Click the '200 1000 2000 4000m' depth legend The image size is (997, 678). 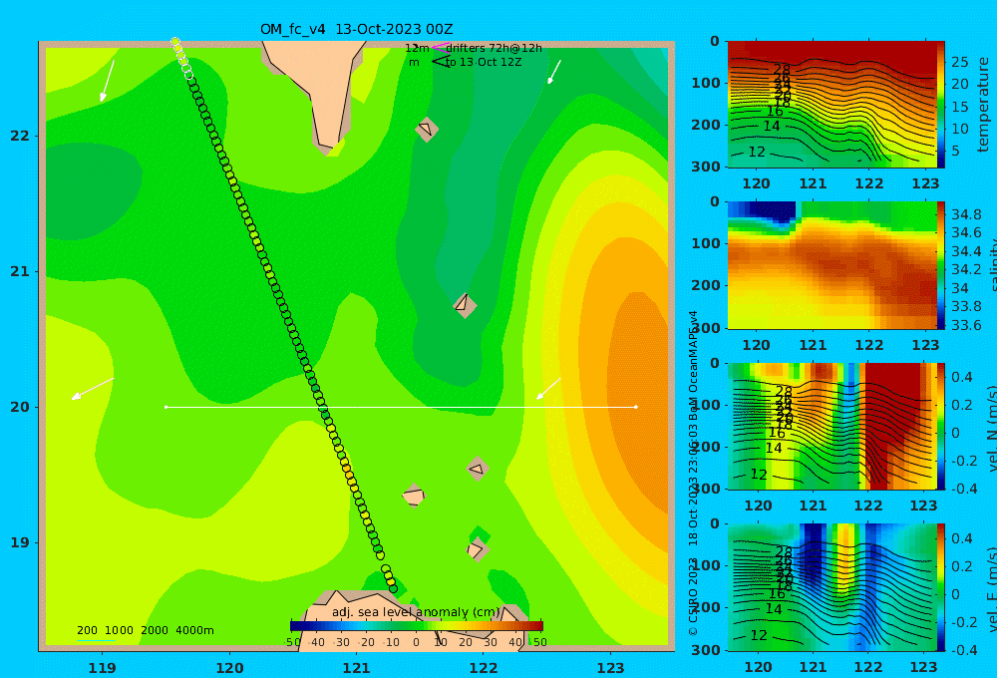click(x=145, y=630)
